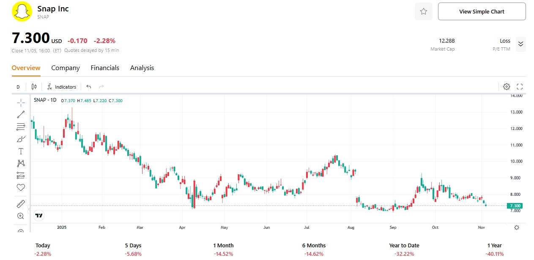
Task: Select the Zoom In magnifier tool
Action: pos(20,216)
